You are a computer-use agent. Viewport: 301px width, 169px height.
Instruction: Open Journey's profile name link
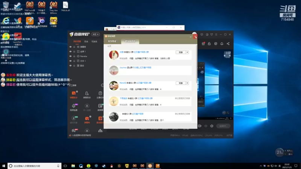[x=123, y=68]
